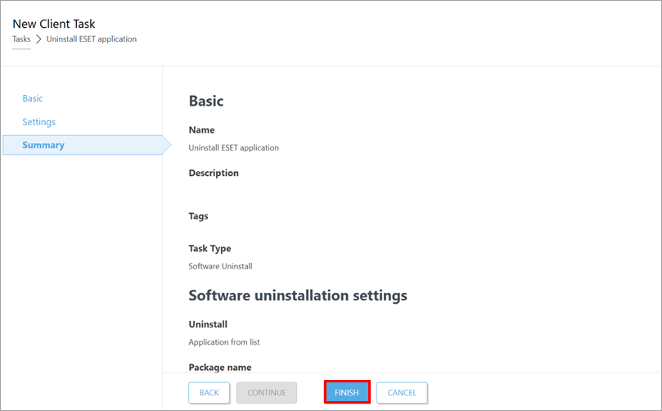Select the Summary step in sidebar
The height and width of the screenshot is (411, 662).
click(43, 145)
